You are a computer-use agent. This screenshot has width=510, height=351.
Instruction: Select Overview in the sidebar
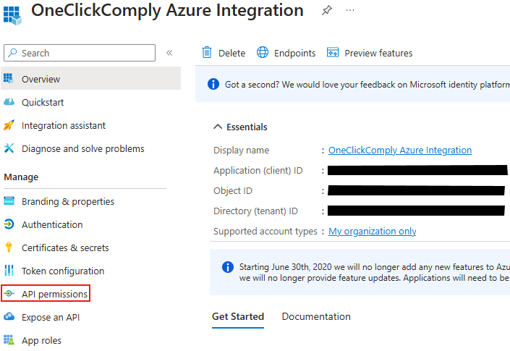tap(41, 79)
